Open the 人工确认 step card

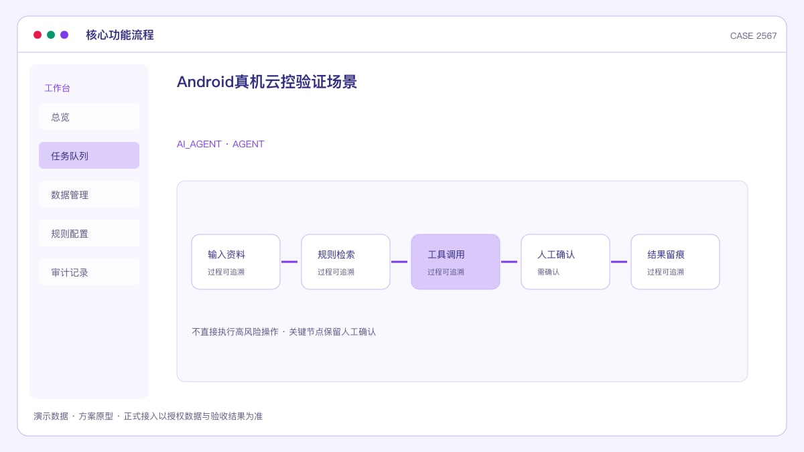coord(565,262)
